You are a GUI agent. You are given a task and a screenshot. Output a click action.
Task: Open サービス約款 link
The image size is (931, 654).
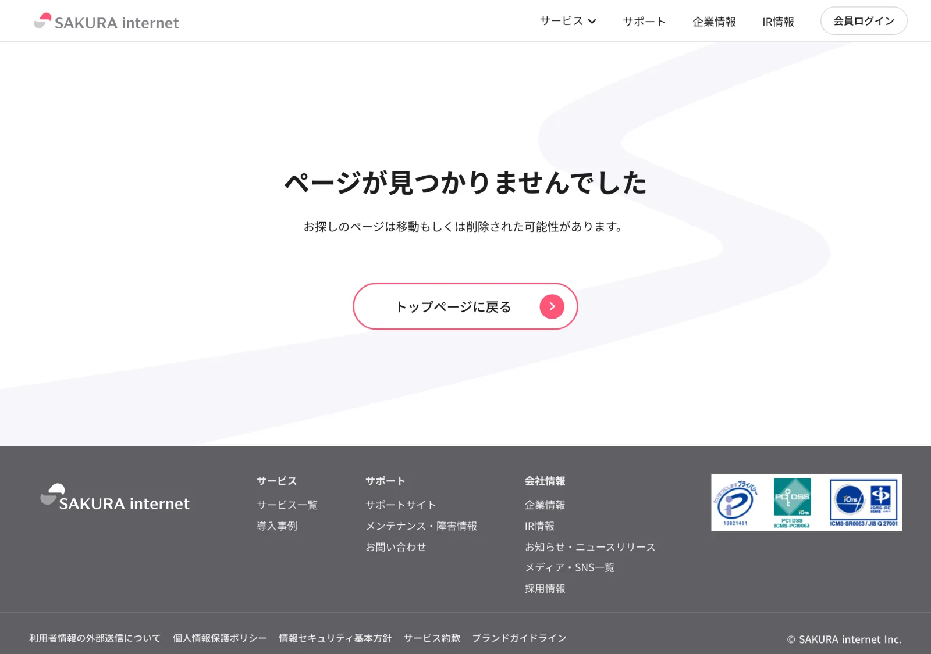point(432,638)
